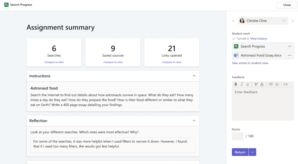
Task: Apply italic formatting in feedback toolbar
Action: click(x=241, y=84)
